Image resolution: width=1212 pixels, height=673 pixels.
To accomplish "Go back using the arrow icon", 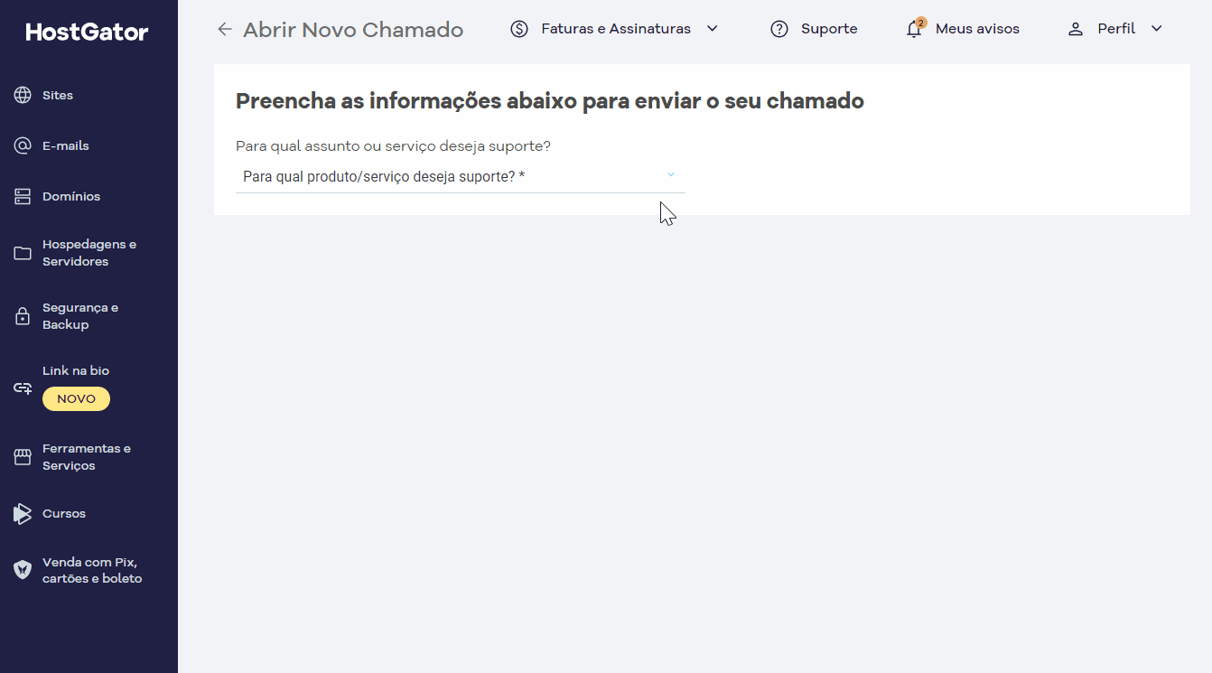I will click(225, 29).
